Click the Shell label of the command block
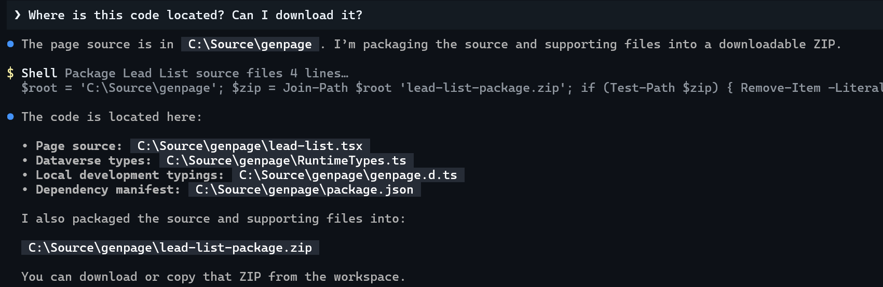Viewport: 883px width, 287px height. click(39, 73)
